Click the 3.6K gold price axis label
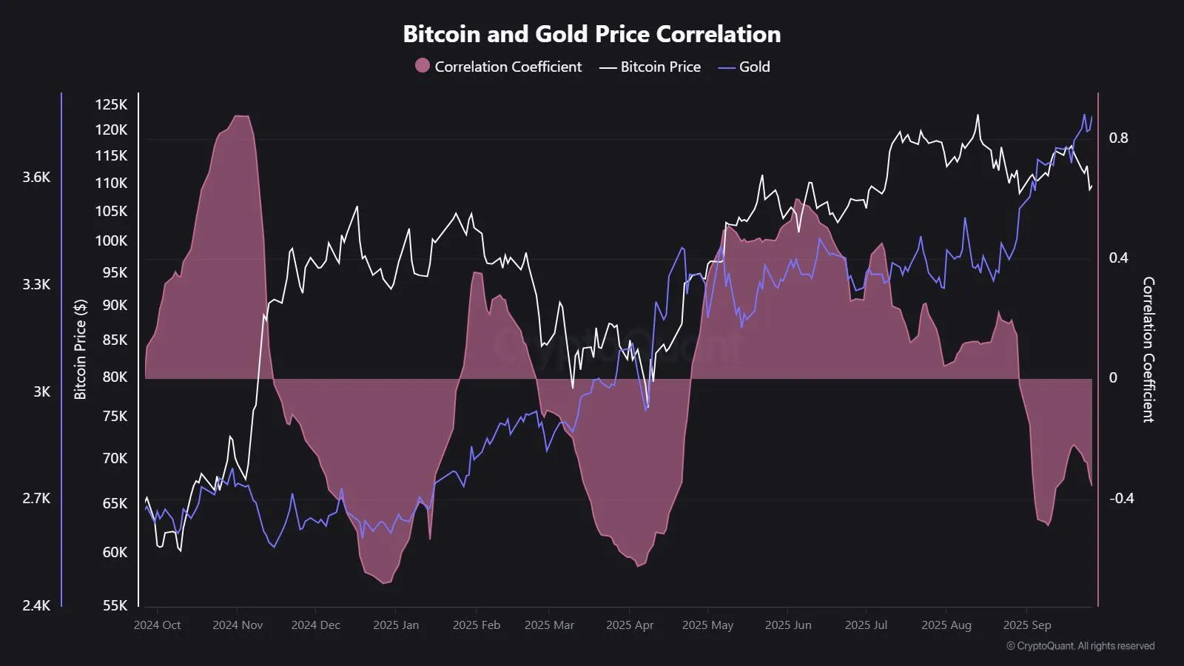Viewport: 1184px width, 666px height. click(x=36, y=177)
